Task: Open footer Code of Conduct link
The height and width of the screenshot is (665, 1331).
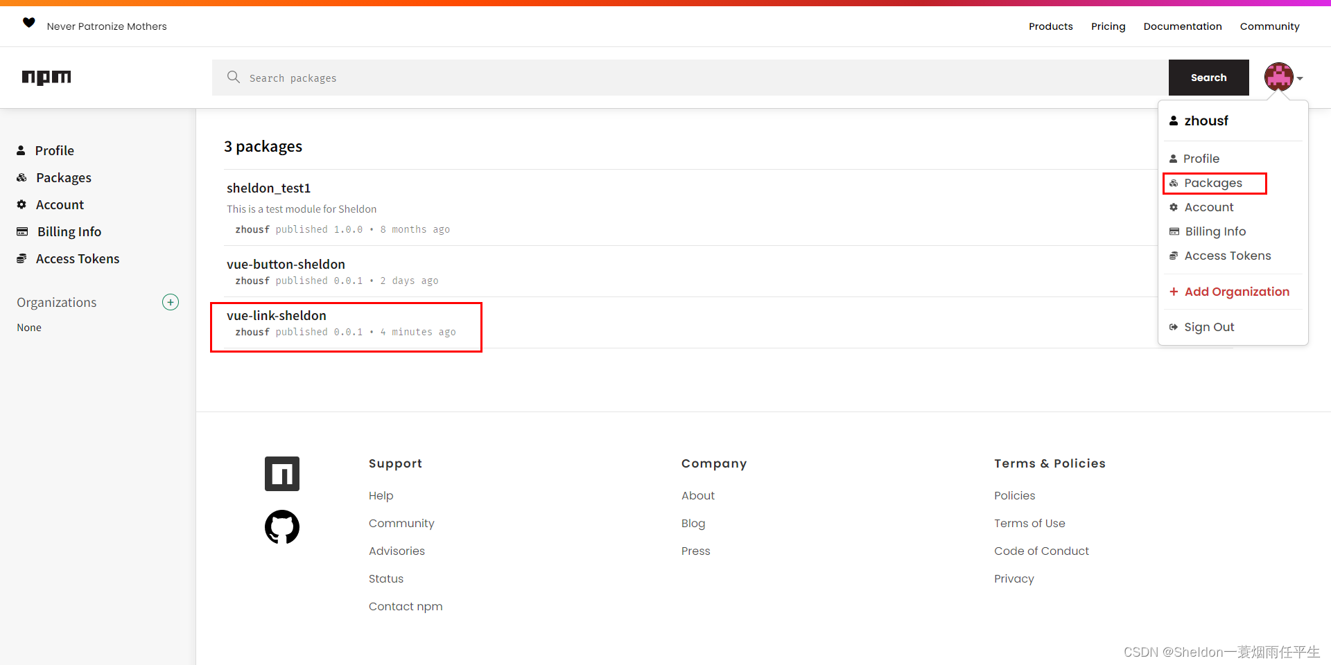Action: click(x=1041, y=551)
